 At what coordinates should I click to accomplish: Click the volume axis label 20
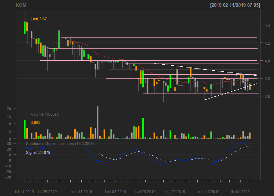click(x=9, y=109)
